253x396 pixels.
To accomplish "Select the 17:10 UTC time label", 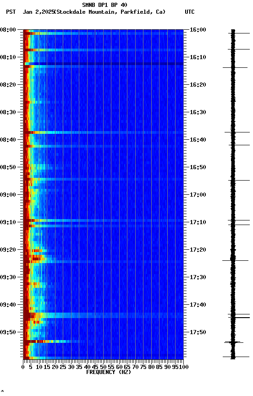I will tap(198, 222).
